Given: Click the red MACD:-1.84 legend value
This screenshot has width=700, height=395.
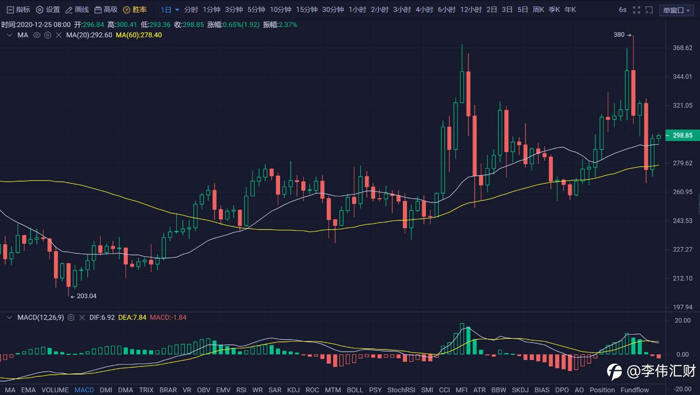Looking at the screenshot, I should [168, 318].
